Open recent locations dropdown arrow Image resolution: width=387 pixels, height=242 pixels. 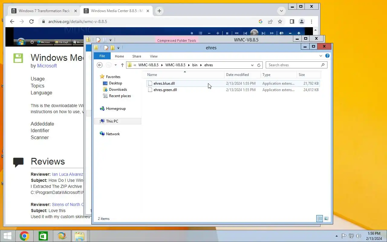pyautogui.click(x=115, y=65)
